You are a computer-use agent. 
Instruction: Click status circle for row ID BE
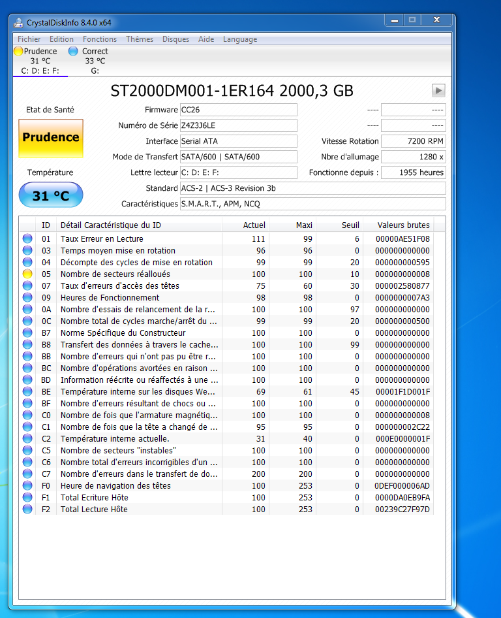[x=27, y=392]
